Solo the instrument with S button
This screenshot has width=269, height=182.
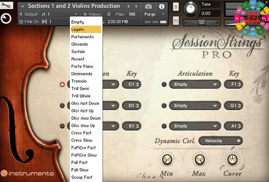coord(176,7)
